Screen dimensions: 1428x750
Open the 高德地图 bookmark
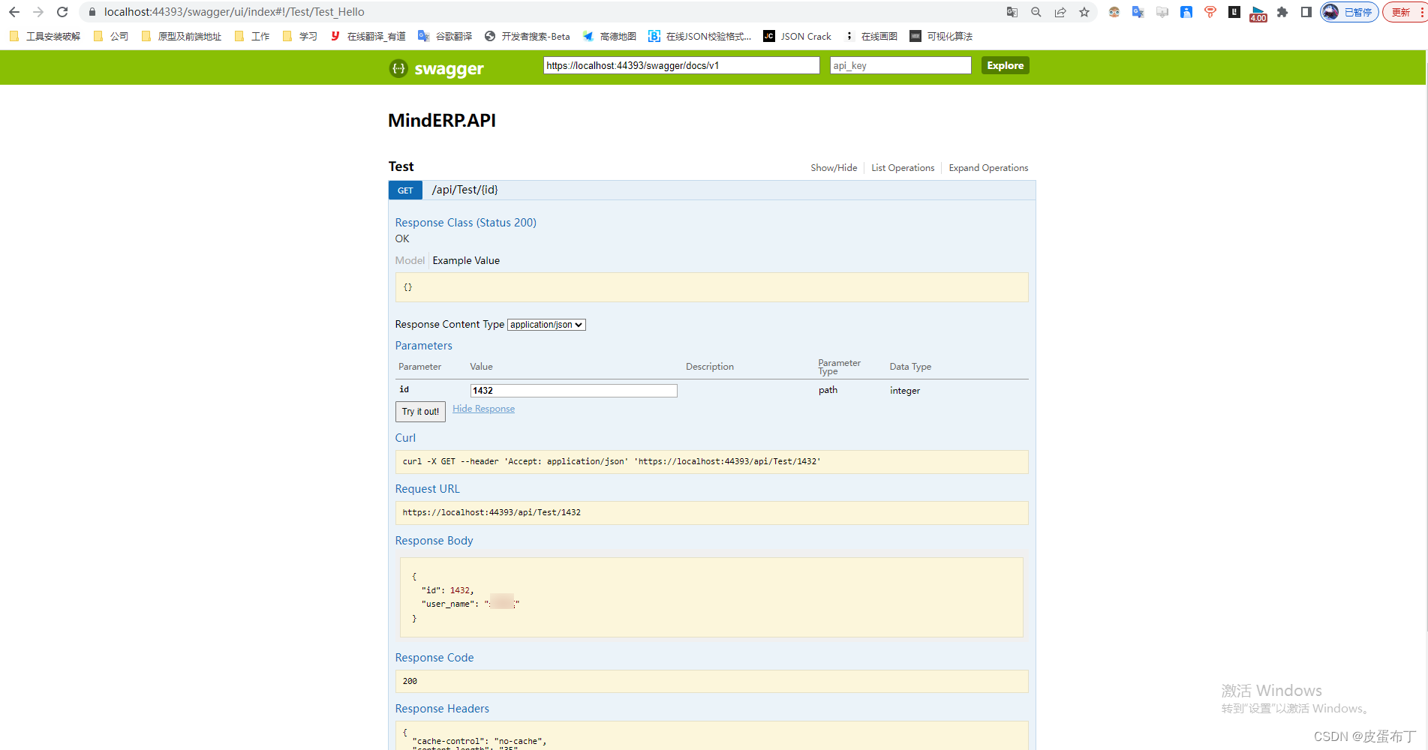[609, 36]
